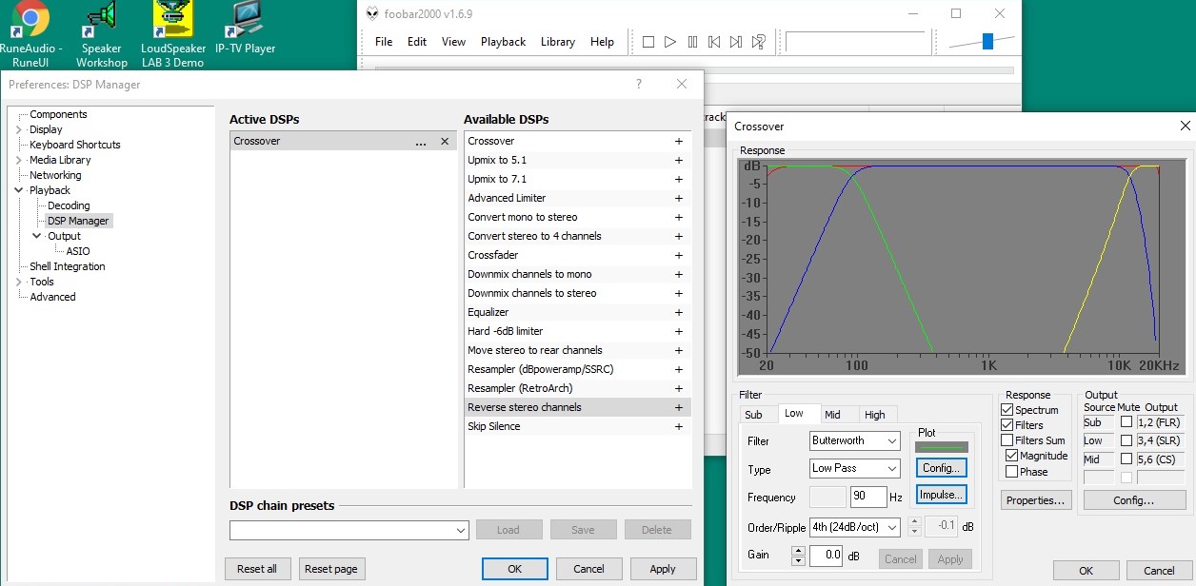
Task: Open foobar2000 Playback menu
Action: (503, 42)
